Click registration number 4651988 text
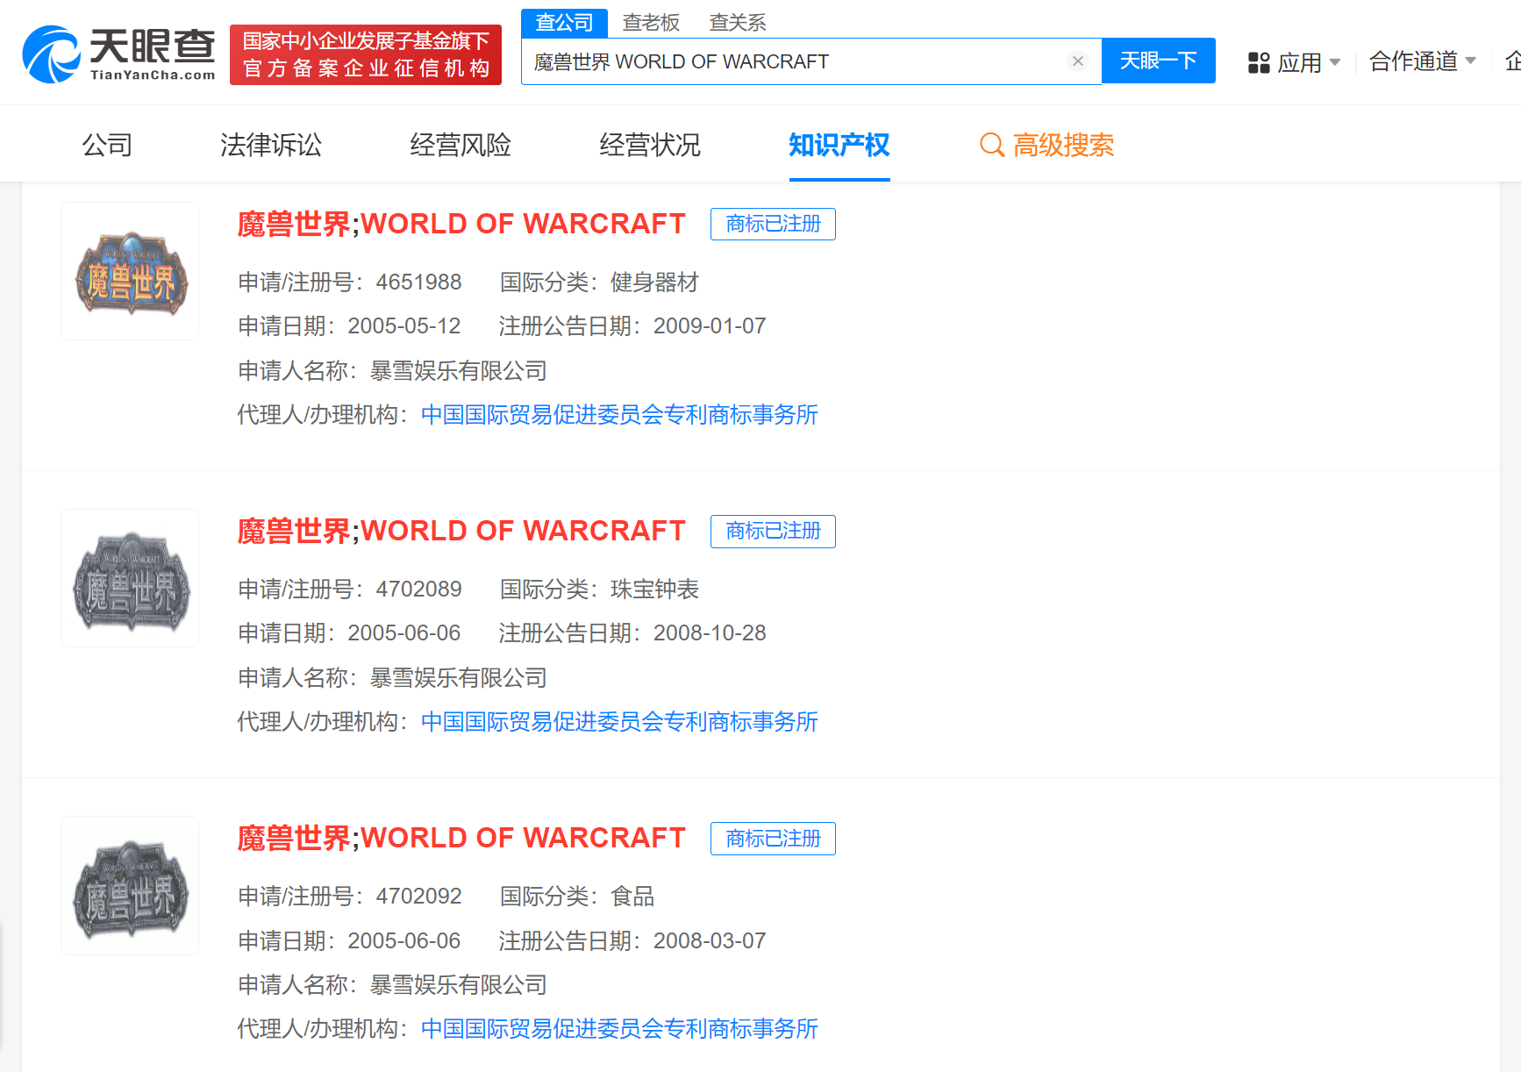1521x1072 pixels. [418, 282]
